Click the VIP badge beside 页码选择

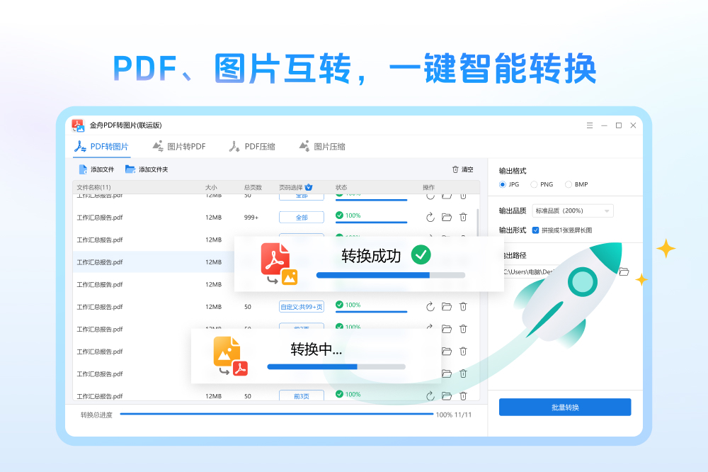pos(309,187)
